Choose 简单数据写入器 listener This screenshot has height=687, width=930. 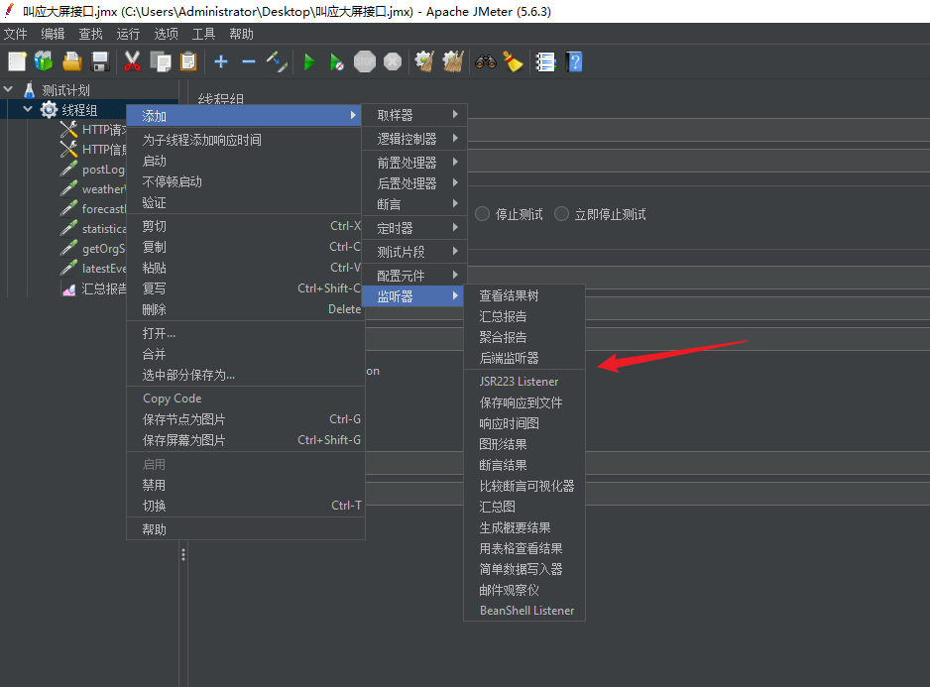point(524,569)
